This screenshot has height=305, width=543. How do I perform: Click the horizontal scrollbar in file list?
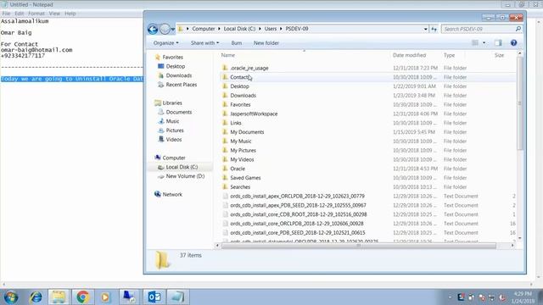coord(358,246)
